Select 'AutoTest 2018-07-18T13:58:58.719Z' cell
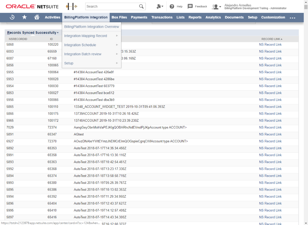Viewport: 308px width, 225px height. click(x=100, y=176)
